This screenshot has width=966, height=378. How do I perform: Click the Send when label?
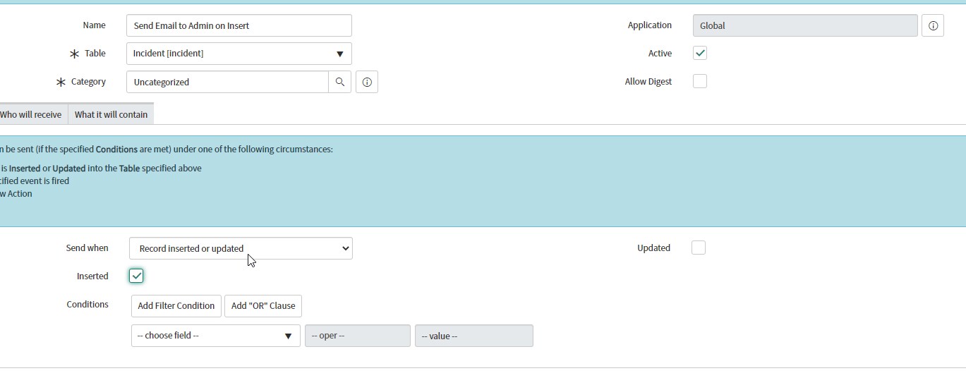(87, 248)
